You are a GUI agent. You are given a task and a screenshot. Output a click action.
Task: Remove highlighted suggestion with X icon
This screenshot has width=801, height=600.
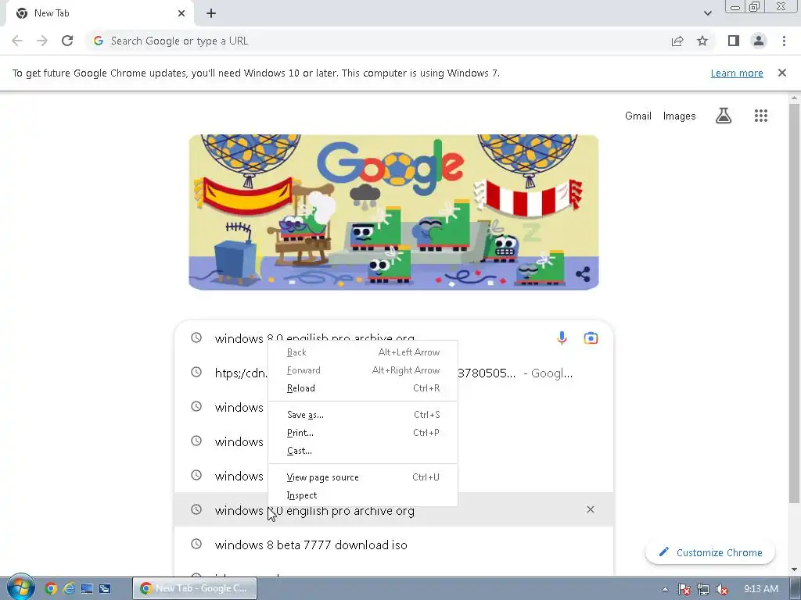point(590,509)
